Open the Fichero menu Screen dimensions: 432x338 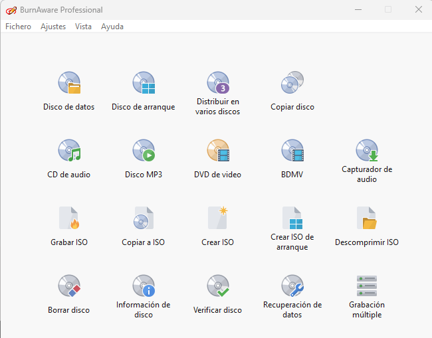[18, 27]
